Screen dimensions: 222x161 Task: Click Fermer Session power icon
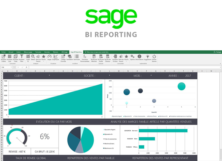pos(154,58)
